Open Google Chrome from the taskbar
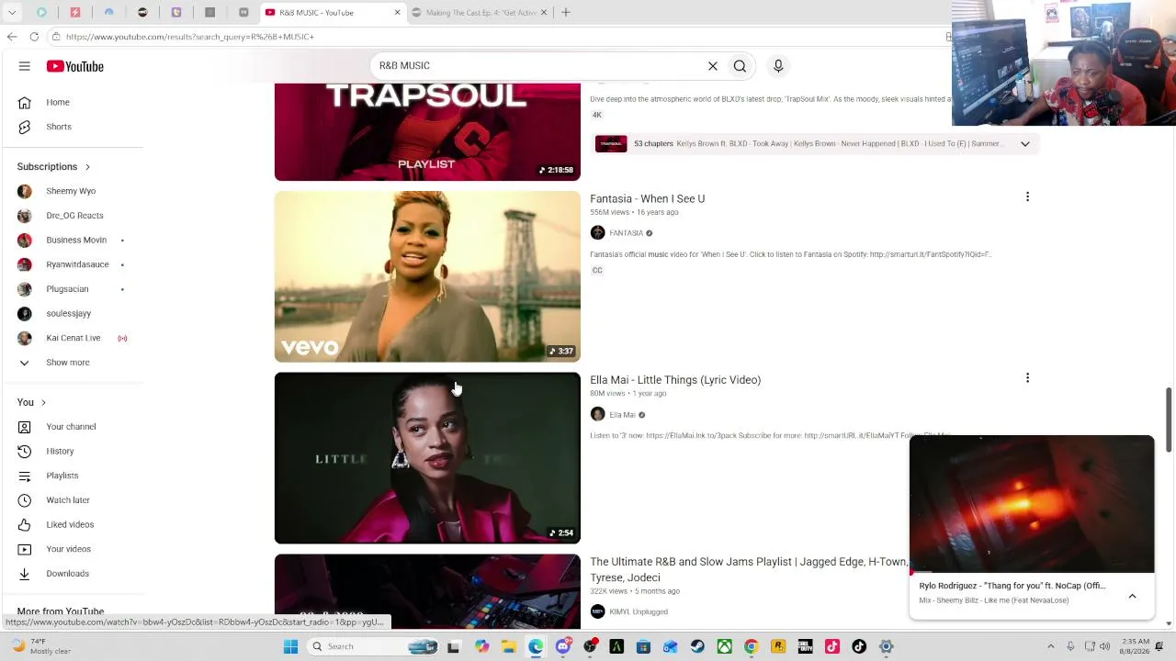The width and height of the screenshot is (1176, 661). coord(751,646)
